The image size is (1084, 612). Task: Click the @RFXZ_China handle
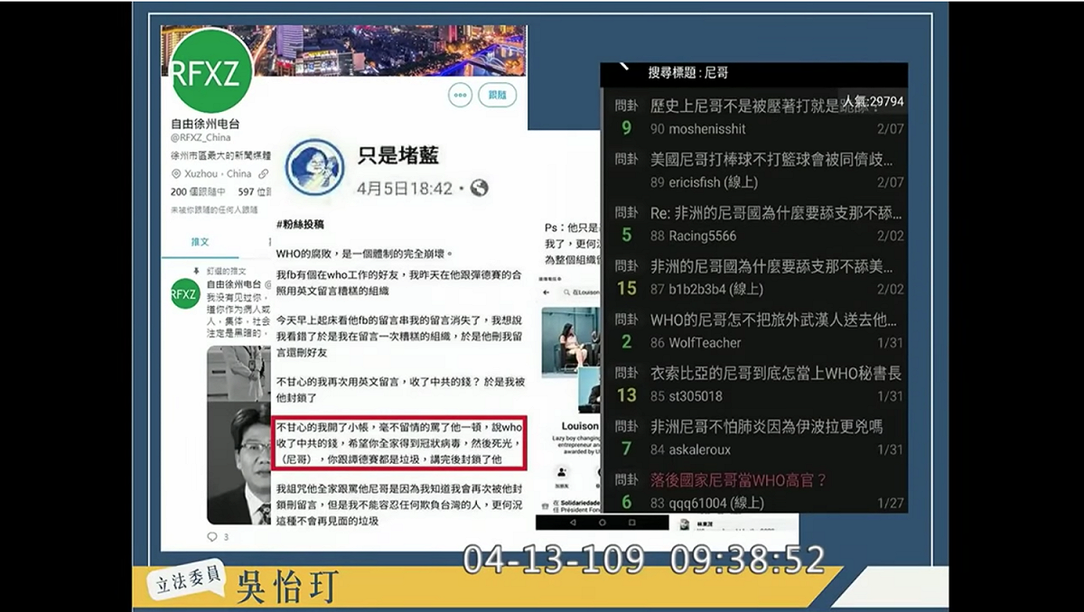pyautogui.click(x=201, y=138)
